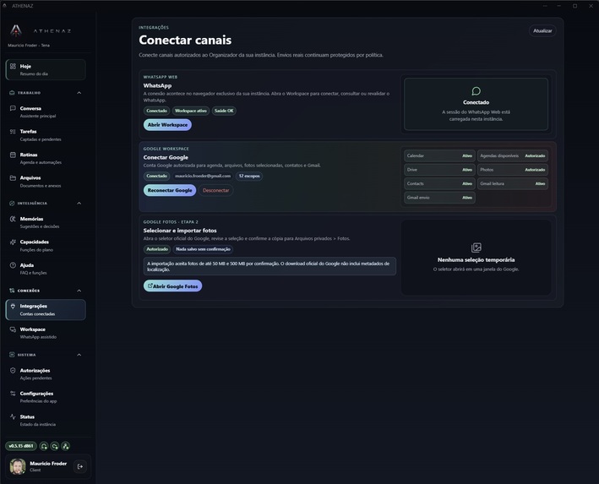This screenshot has width=599, height=484.
Task: Click the Gmail leitura scope row
Action: tap(513, 184)
